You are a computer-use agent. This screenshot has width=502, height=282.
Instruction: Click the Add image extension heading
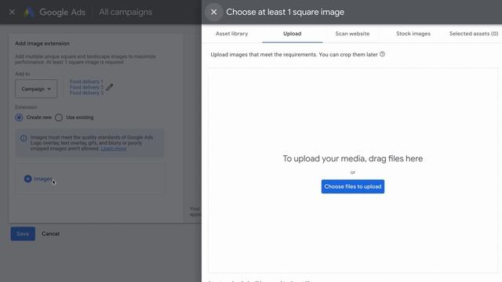(x=42, y=44)
